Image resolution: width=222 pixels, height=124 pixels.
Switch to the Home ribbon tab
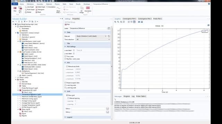[x=22, y=4]
